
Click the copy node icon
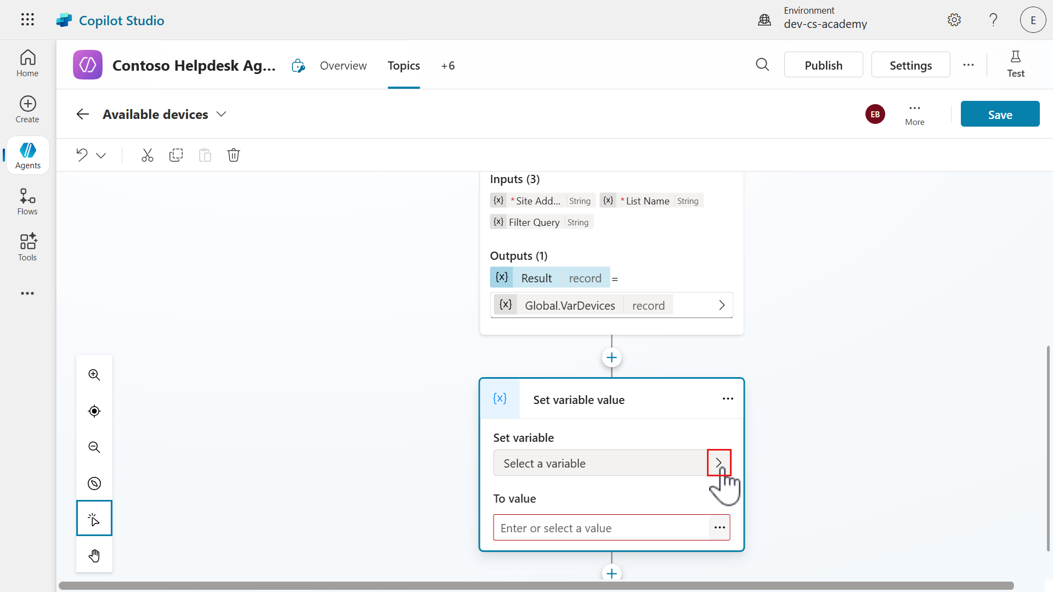176,155
